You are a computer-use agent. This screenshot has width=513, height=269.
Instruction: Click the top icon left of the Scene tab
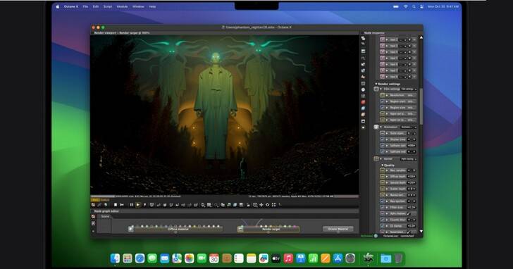pos(93,217)
